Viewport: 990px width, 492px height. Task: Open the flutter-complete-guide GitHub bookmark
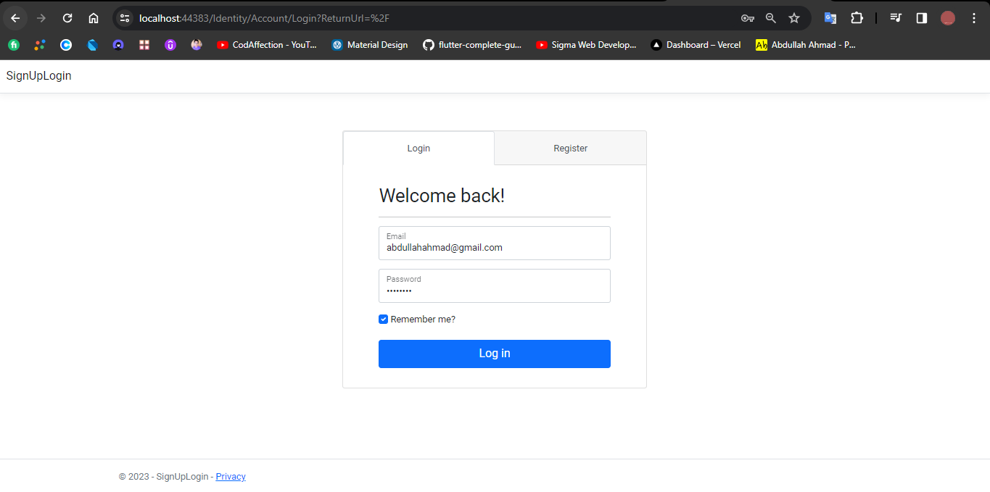point(472,45)
